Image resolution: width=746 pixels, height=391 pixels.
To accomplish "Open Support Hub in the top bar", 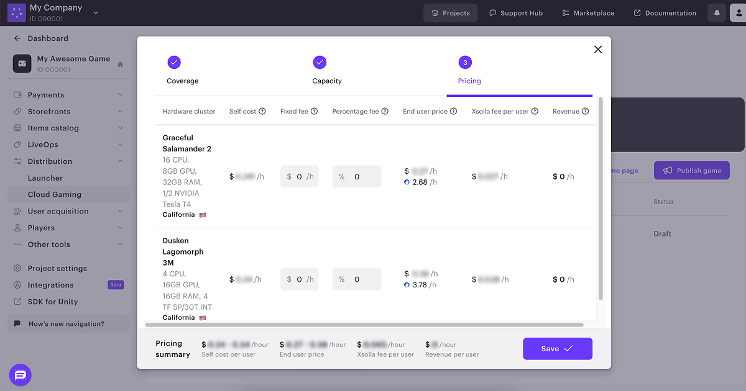I will point(515,13).
